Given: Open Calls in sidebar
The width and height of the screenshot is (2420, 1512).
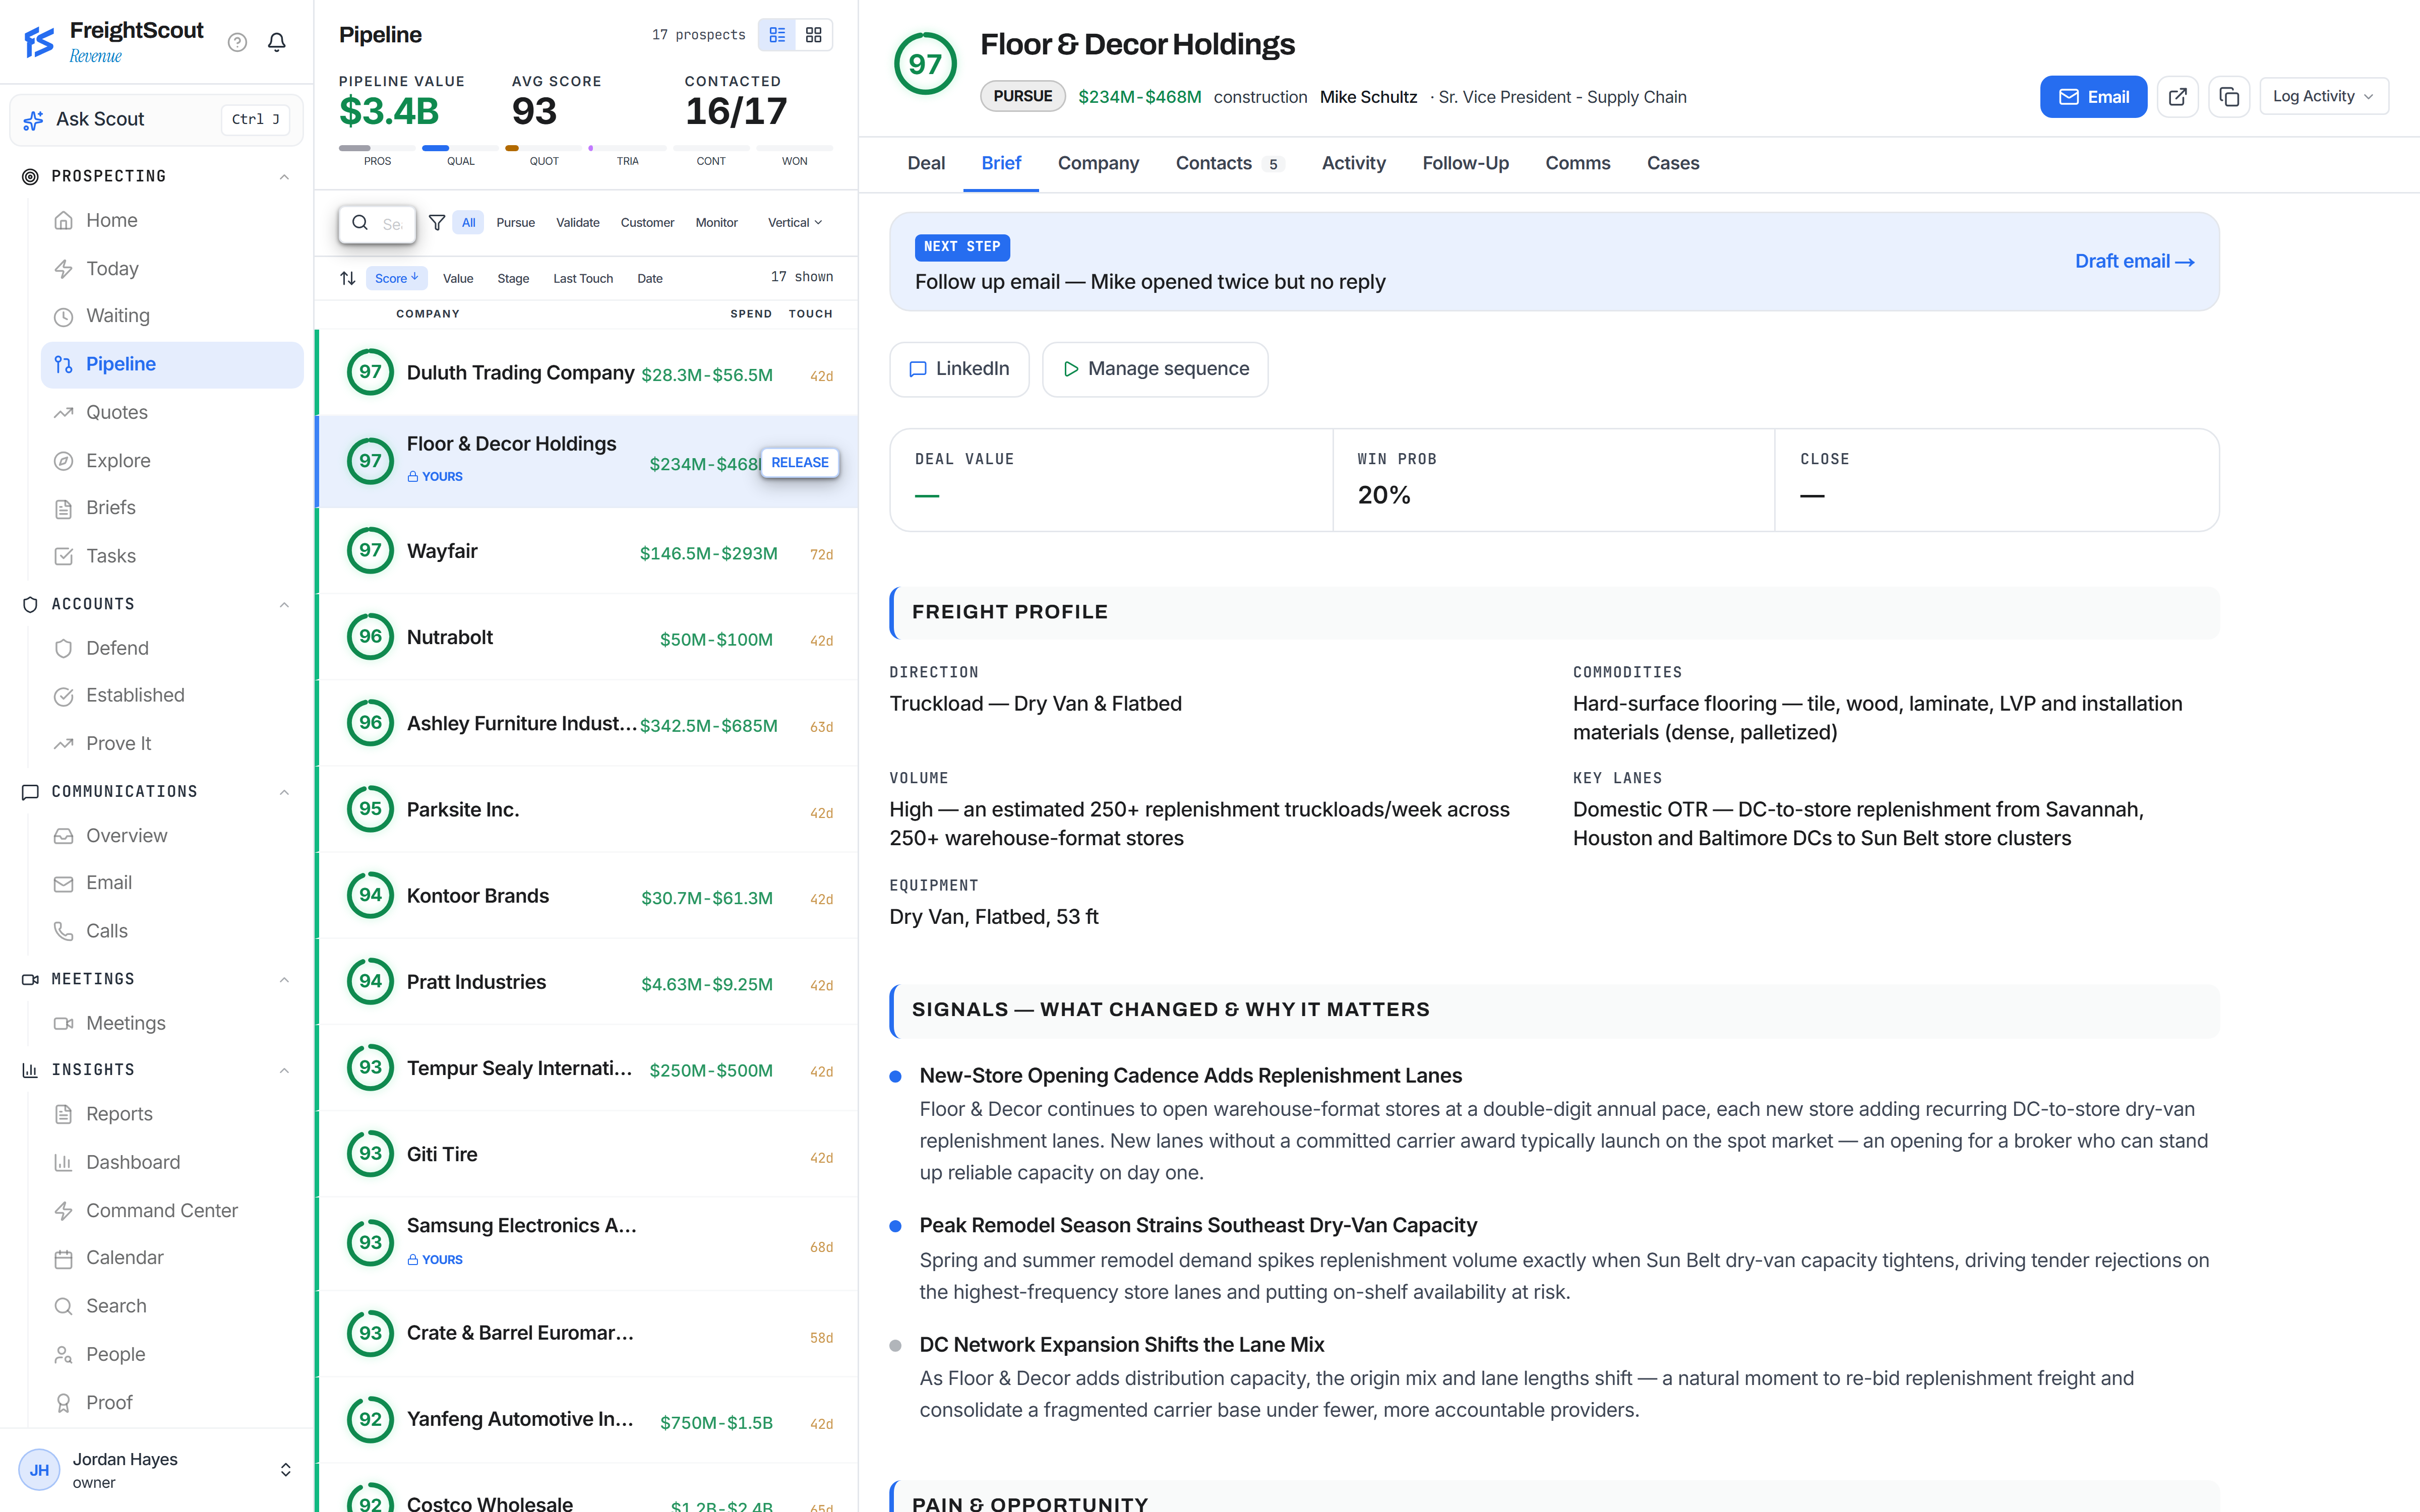Looking at the screenshot, I should pos(172,931).
